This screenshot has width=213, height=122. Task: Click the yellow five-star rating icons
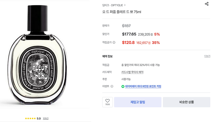pyautogui.click(x=30, y=119)
